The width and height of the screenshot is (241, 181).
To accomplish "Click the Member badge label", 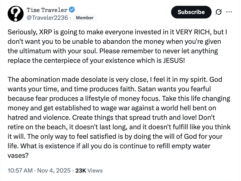I will point(85,18).
